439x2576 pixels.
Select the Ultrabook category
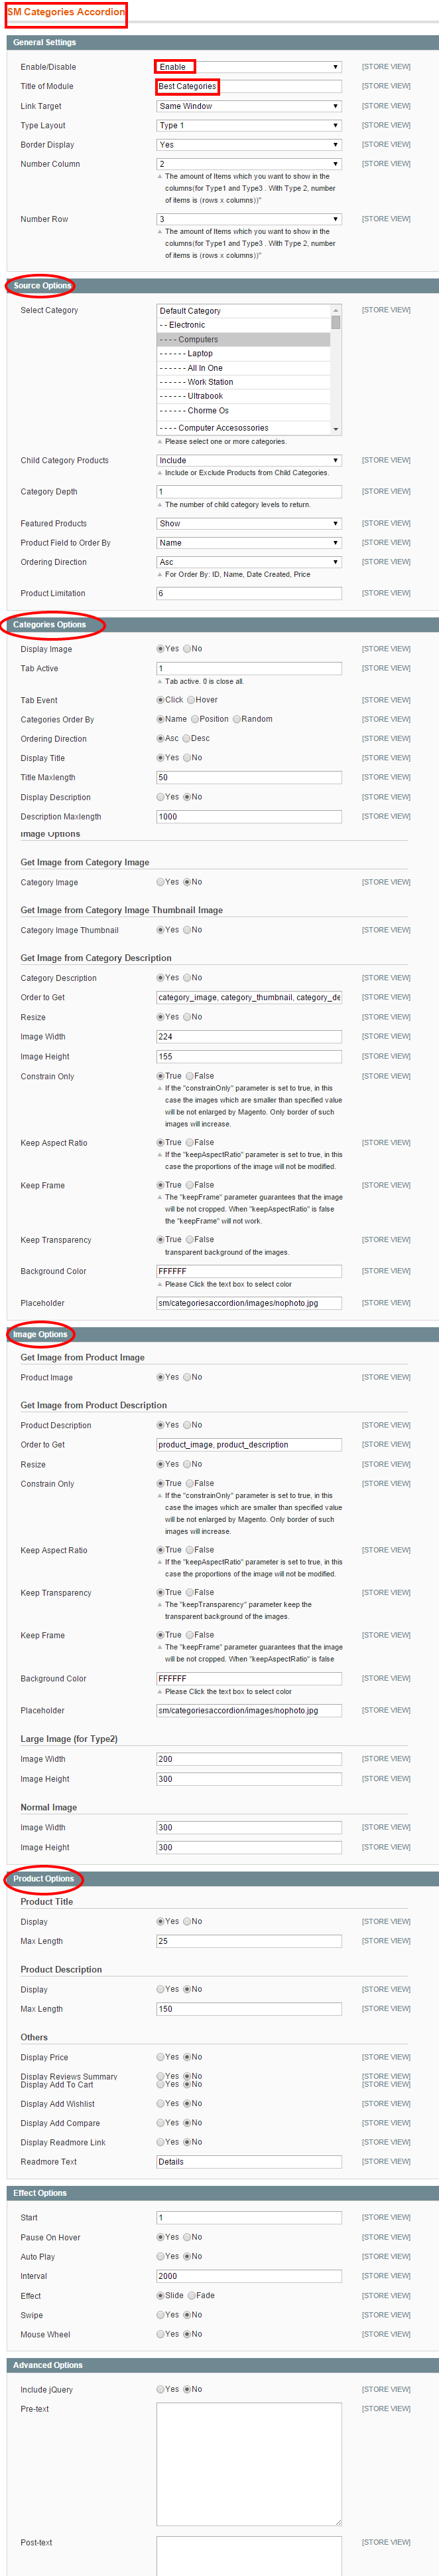point(243,396)
